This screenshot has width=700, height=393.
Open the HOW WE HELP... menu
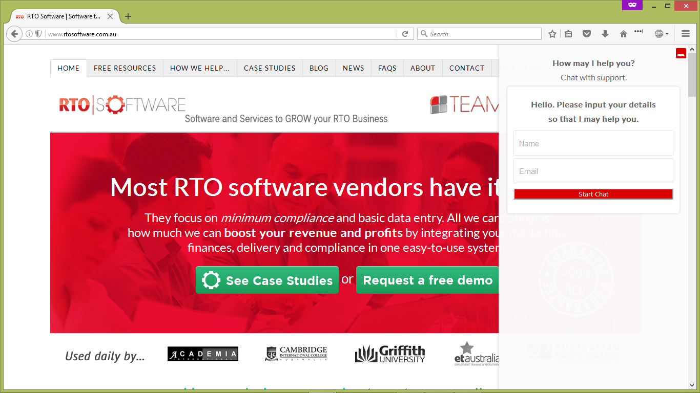click(200, 68)
